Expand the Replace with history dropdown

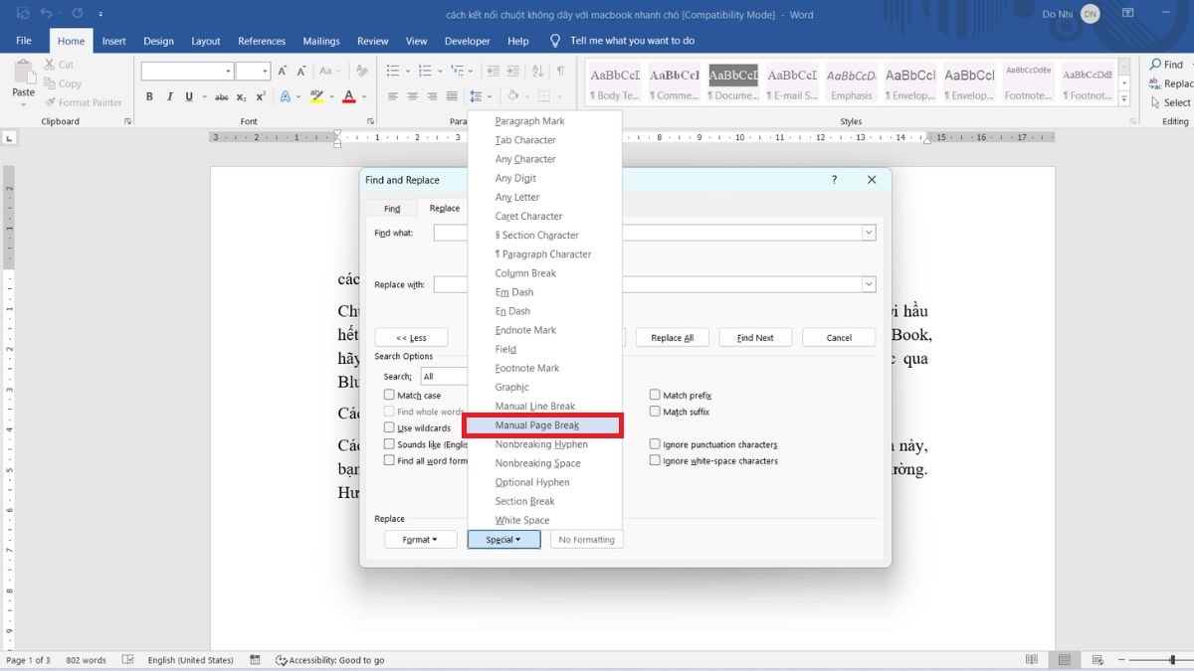869,284
